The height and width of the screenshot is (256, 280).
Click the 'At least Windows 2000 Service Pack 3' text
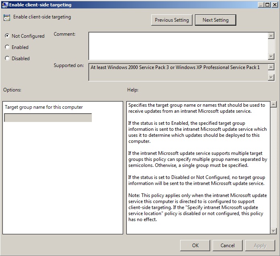130,67
